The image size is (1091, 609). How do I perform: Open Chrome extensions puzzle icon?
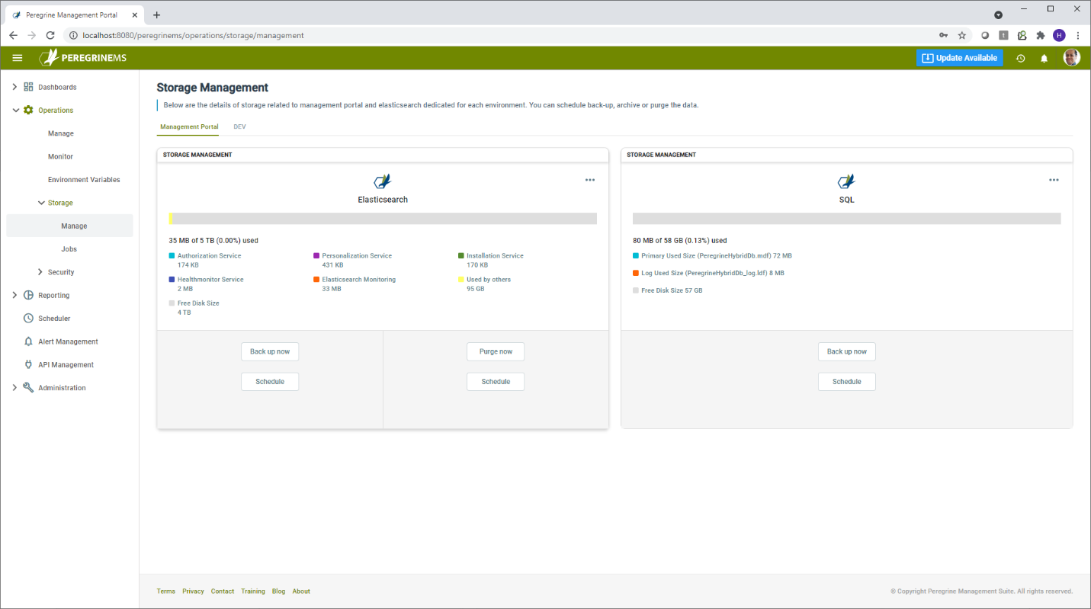coord(1041,35)
